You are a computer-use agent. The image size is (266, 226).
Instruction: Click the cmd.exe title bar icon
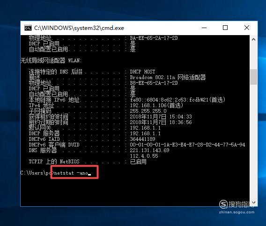click(x=28, y=28)
